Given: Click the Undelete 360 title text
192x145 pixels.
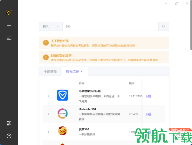Looking at the screenshot, I should coord(87,109).
